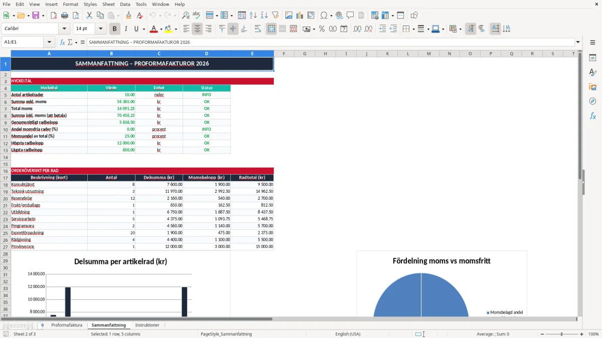Open the Function Wizard fx icon

click(x=62, y=42)
